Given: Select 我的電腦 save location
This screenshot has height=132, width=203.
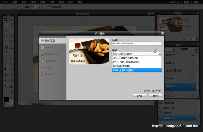Looking at the screenshot, I should 52,41.
